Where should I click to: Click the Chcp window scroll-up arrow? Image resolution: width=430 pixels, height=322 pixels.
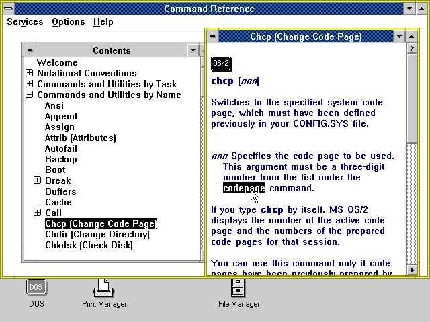[412, 49]
